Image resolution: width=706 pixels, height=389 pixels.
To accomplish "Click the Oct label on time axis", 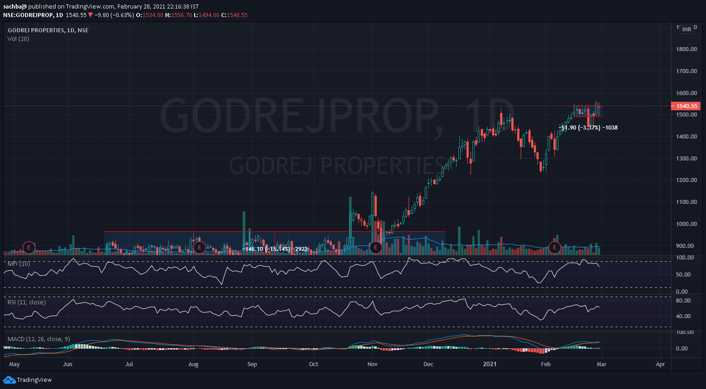I will 314,364.
